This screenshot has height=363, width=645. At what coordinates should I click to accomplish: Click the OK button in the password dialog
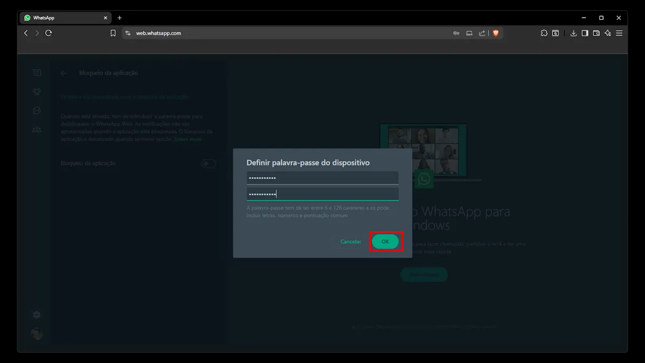coord(385,242)
